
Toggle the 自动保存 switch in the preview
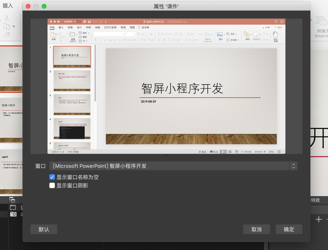(77, 21)
